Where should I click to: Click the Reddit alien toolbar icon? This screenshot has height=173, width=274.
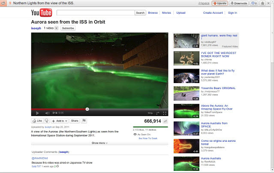coord(3,3)
